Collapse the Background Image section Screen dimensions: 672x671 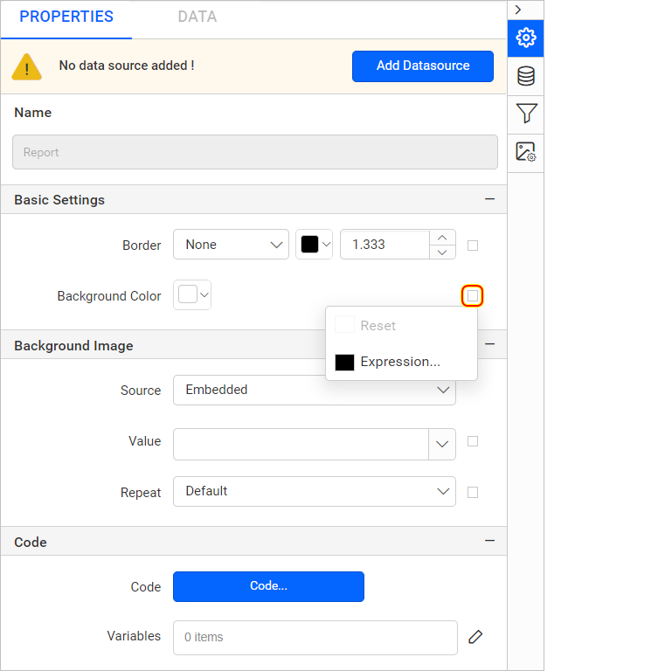[489, 344]
